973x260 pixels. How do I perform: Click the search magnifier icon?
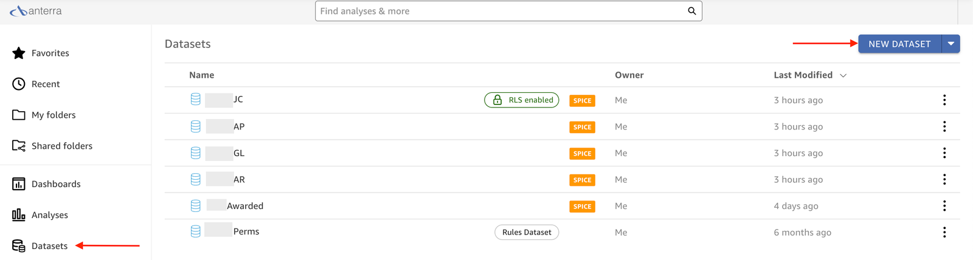click(691, 11)
